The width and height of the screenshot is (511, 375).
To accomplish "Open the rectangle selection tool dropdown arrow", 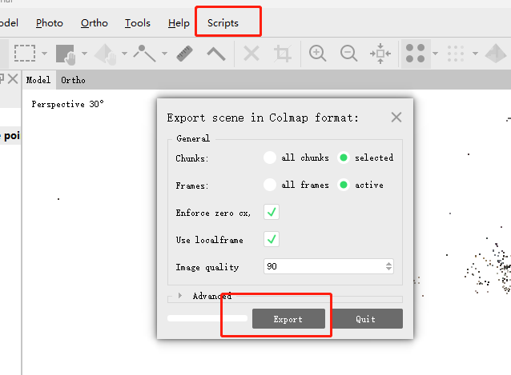I will click(44, 54).
